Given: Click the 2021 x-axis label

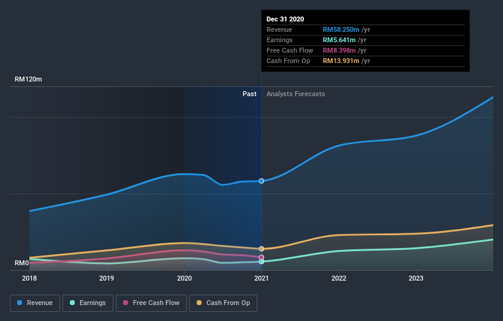Looking at the screenshot, I should (262, 278).
